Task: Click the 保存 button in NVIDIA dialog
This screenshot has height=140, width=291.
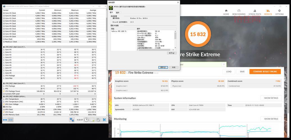Action: (x=163, y=67)
